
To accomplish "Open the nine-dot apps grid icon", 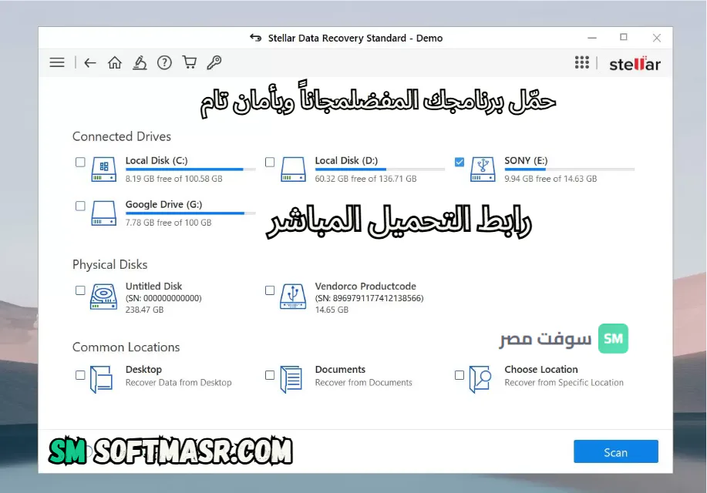I will click(x=581, y=62).
